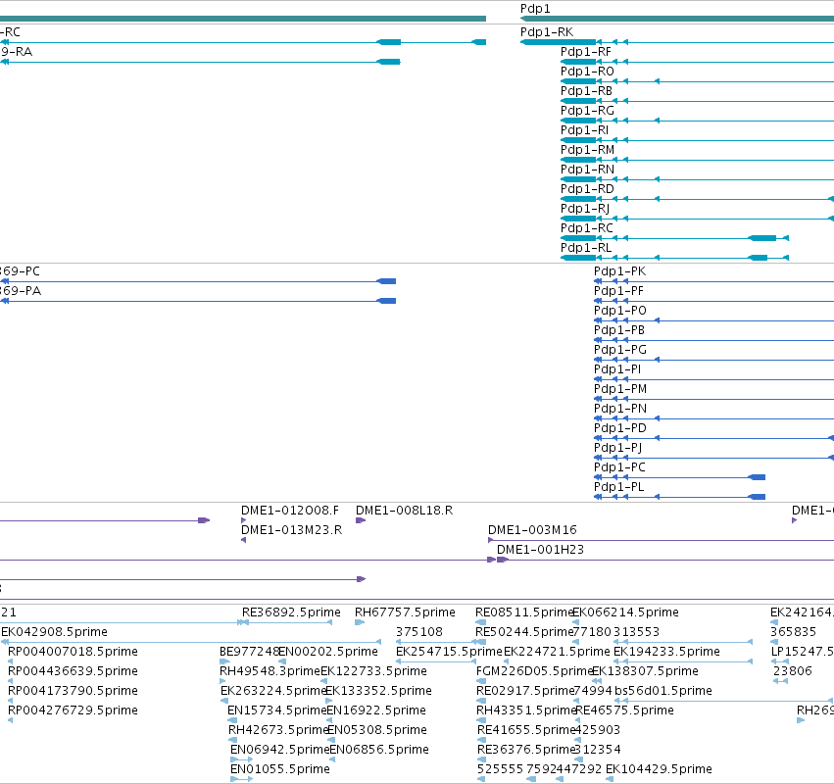834x784 pixels.
Task: Click the RH49548.3prime label
Action: [270, 671]
